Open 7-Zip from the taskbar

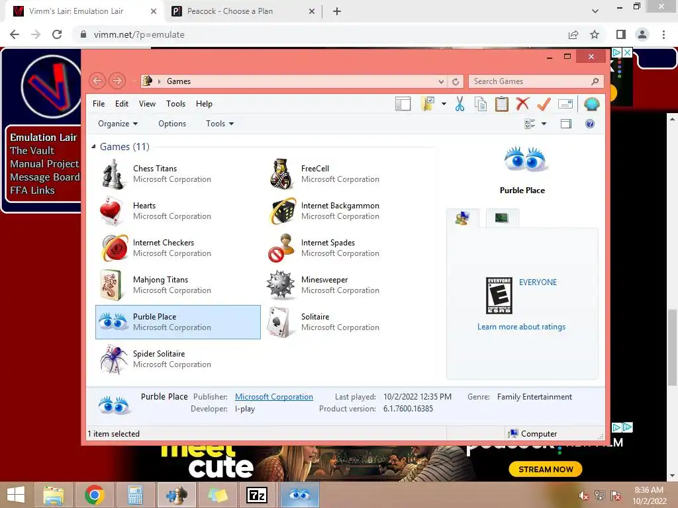tap(257, 495)
